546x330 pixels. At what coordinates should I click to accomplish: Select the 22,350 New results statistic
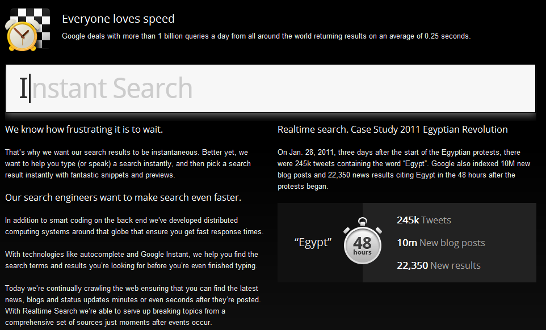click(438, 265)
